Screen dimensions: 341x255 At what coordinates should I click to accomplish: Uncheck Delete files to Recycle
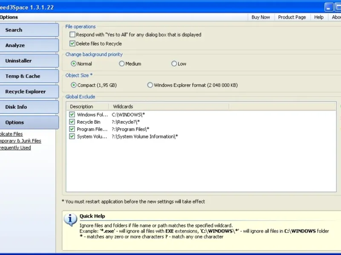point(72,44)
